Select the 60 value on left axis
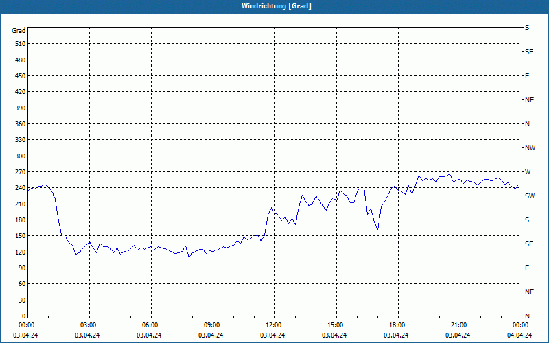This screenshot has width=549, height=343. [22, 284]
